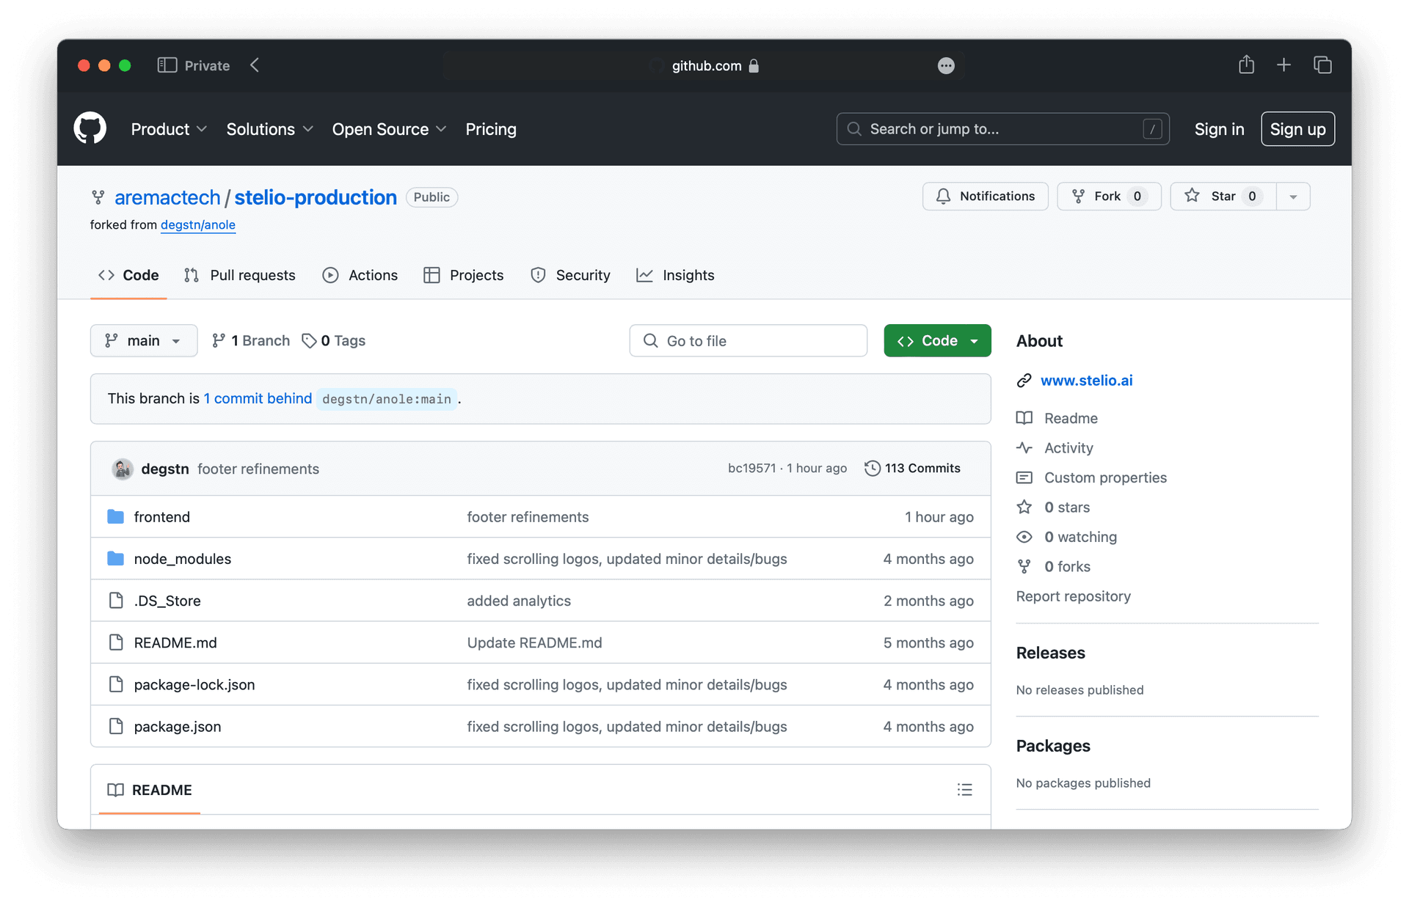Viewport: 1409px width, 905px height.
Task: Open the stelio-production repository link
Action: point(316,197)
